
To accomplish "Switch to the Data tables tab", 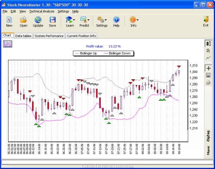I will [24, 36].
